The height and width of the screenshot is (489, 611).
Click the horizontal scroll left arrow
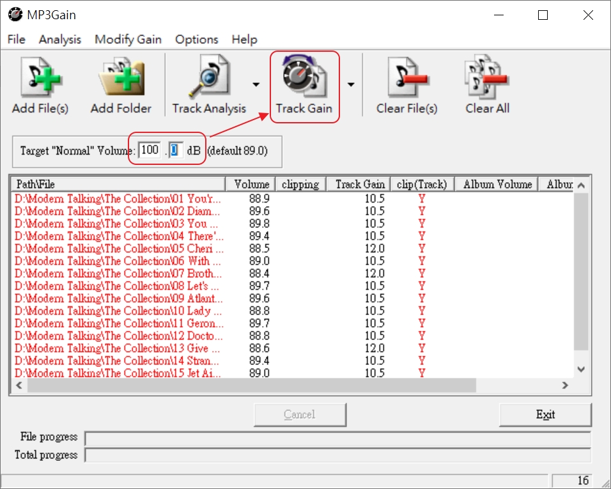19,385
